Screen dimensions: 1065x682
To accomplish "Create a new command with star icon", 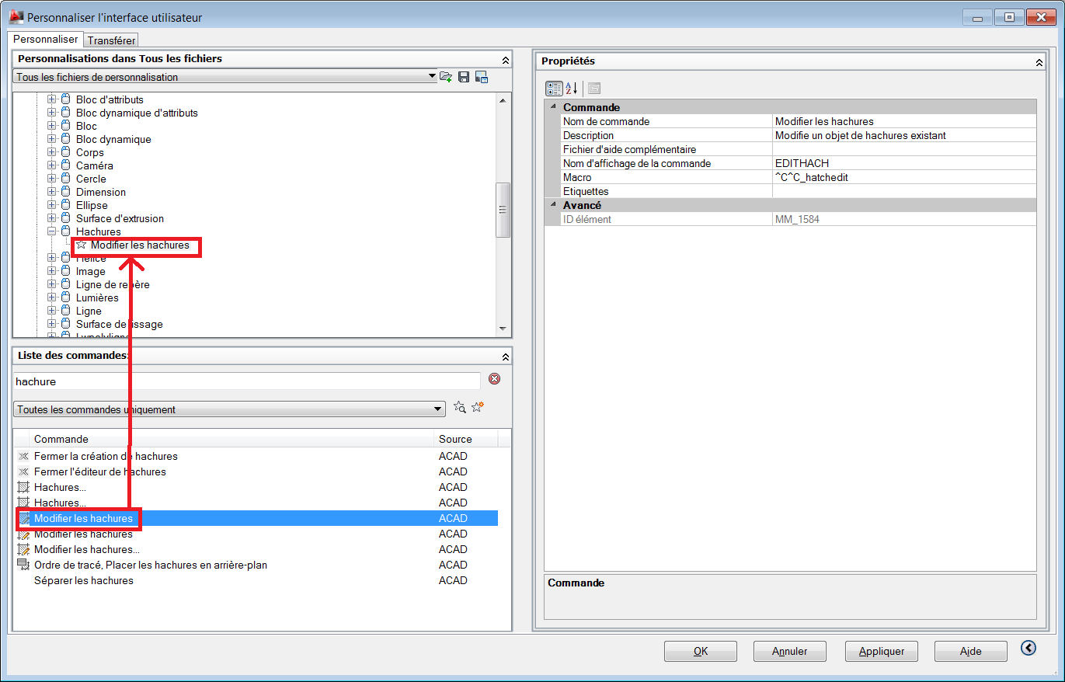I will [x=478, y=407].
